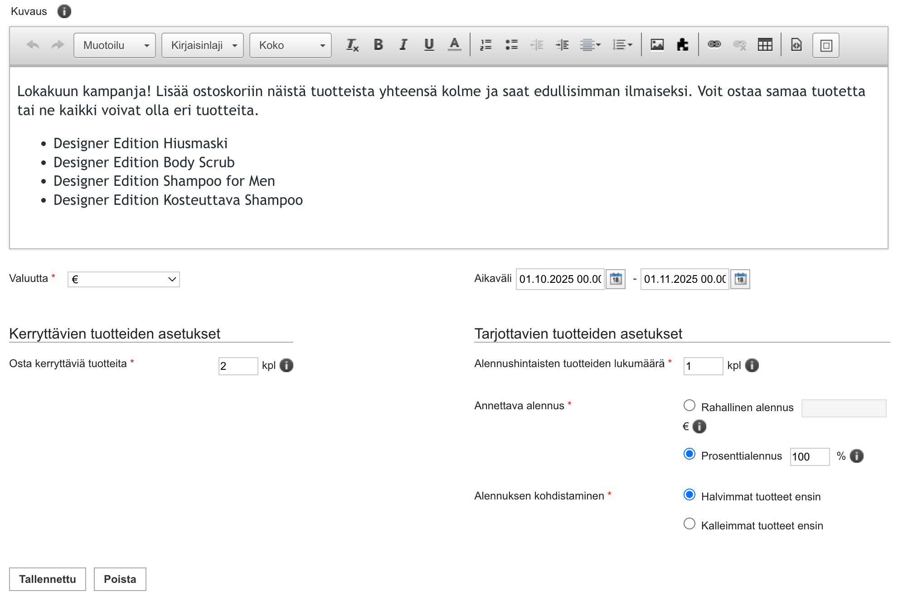Open the text color picker
This screenshot has height=601, width=903.
[454, 45]
